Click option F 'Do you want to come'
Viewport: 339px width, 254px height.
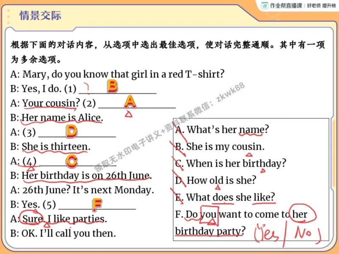coord(241,214)
